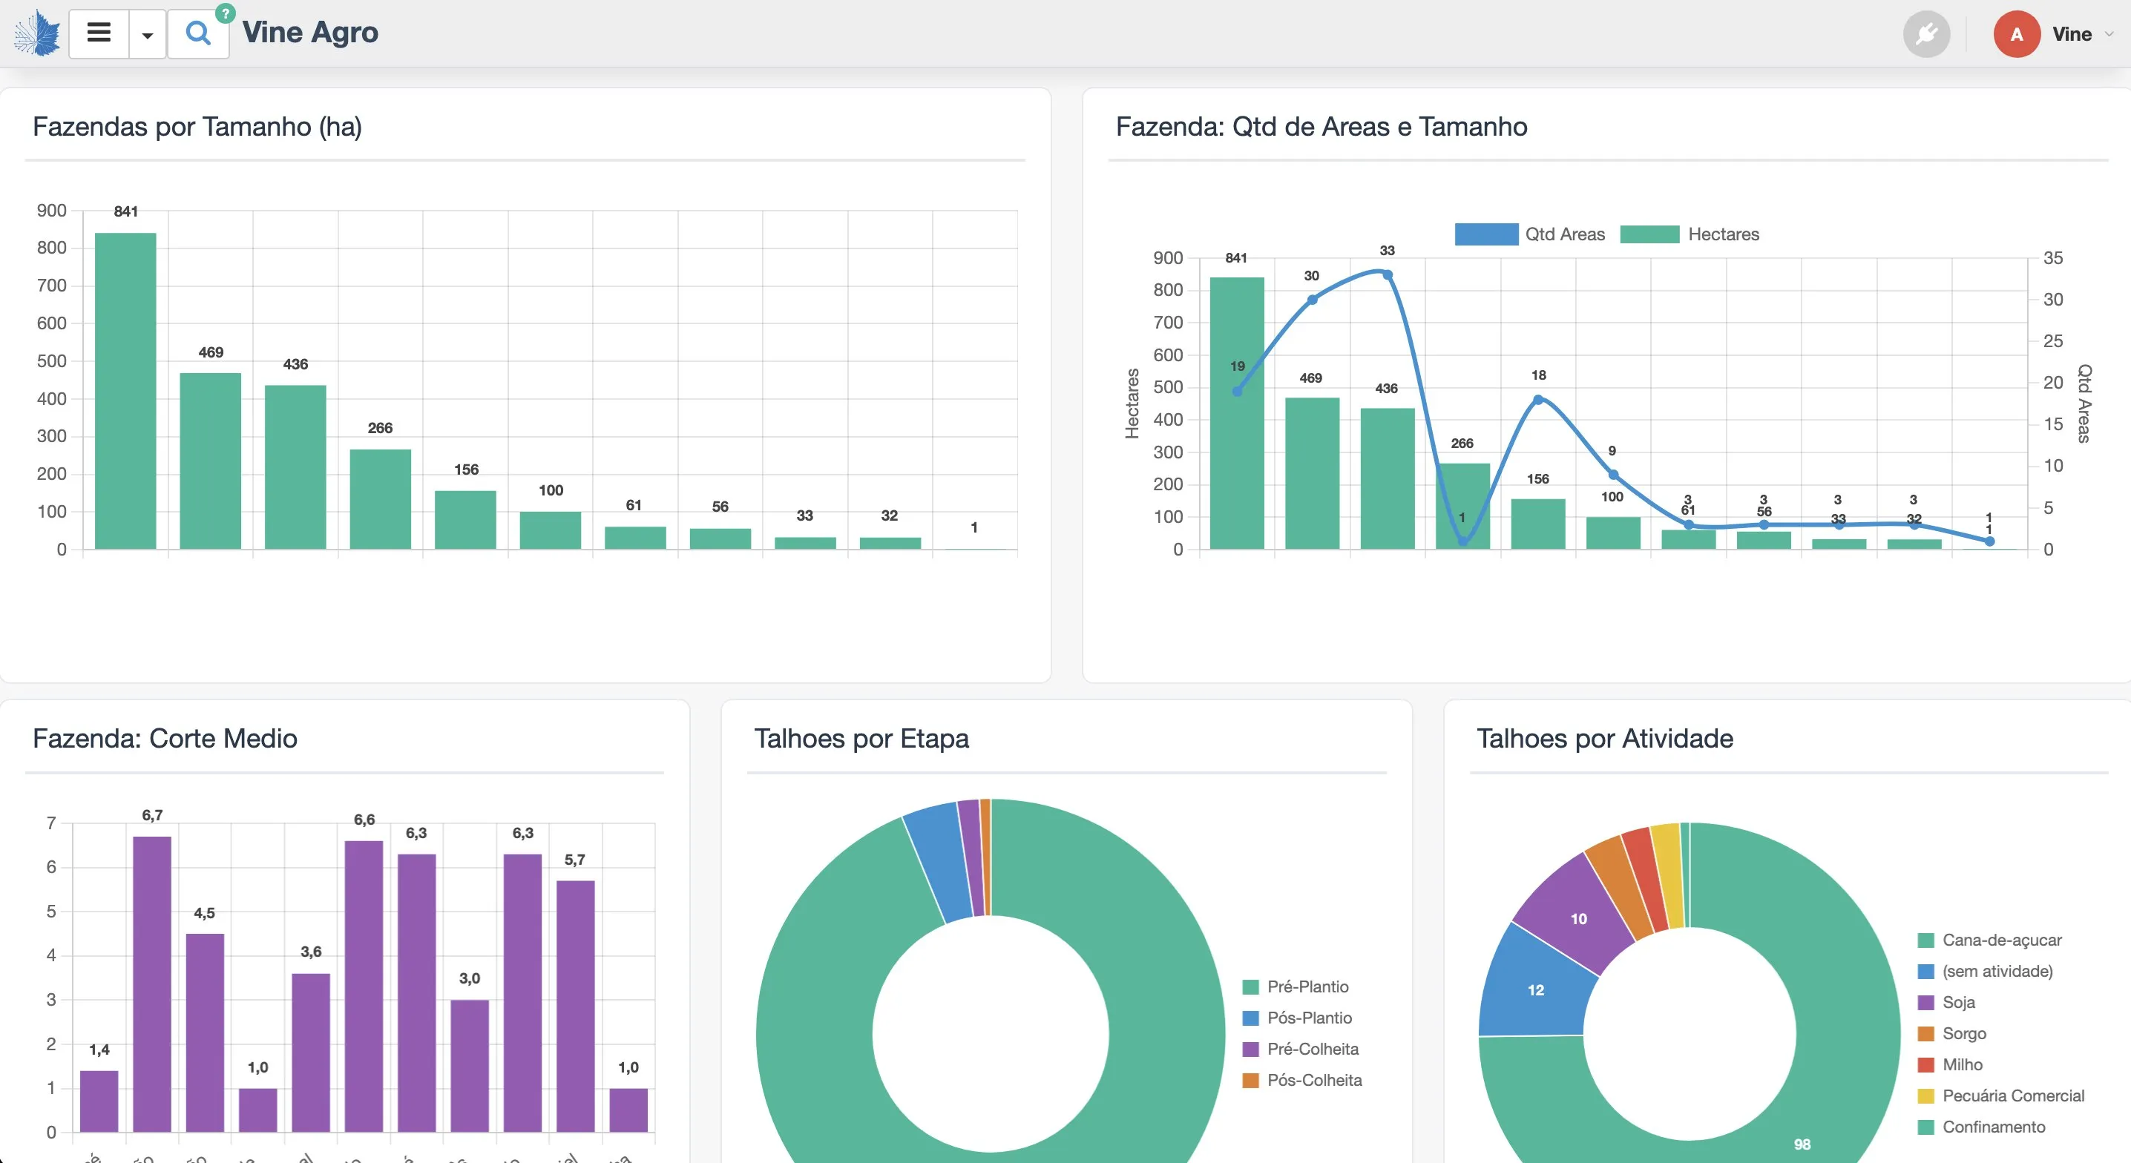Click the Vine Agro leaf logo
This screenshot has width=2131, height=1163.
coord(37,34)
